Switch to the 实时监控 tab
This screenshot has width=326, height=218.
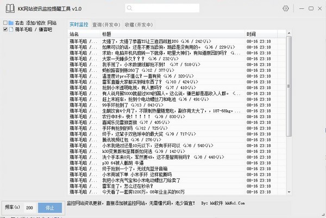pyautogui.click(x=79, y=25)
